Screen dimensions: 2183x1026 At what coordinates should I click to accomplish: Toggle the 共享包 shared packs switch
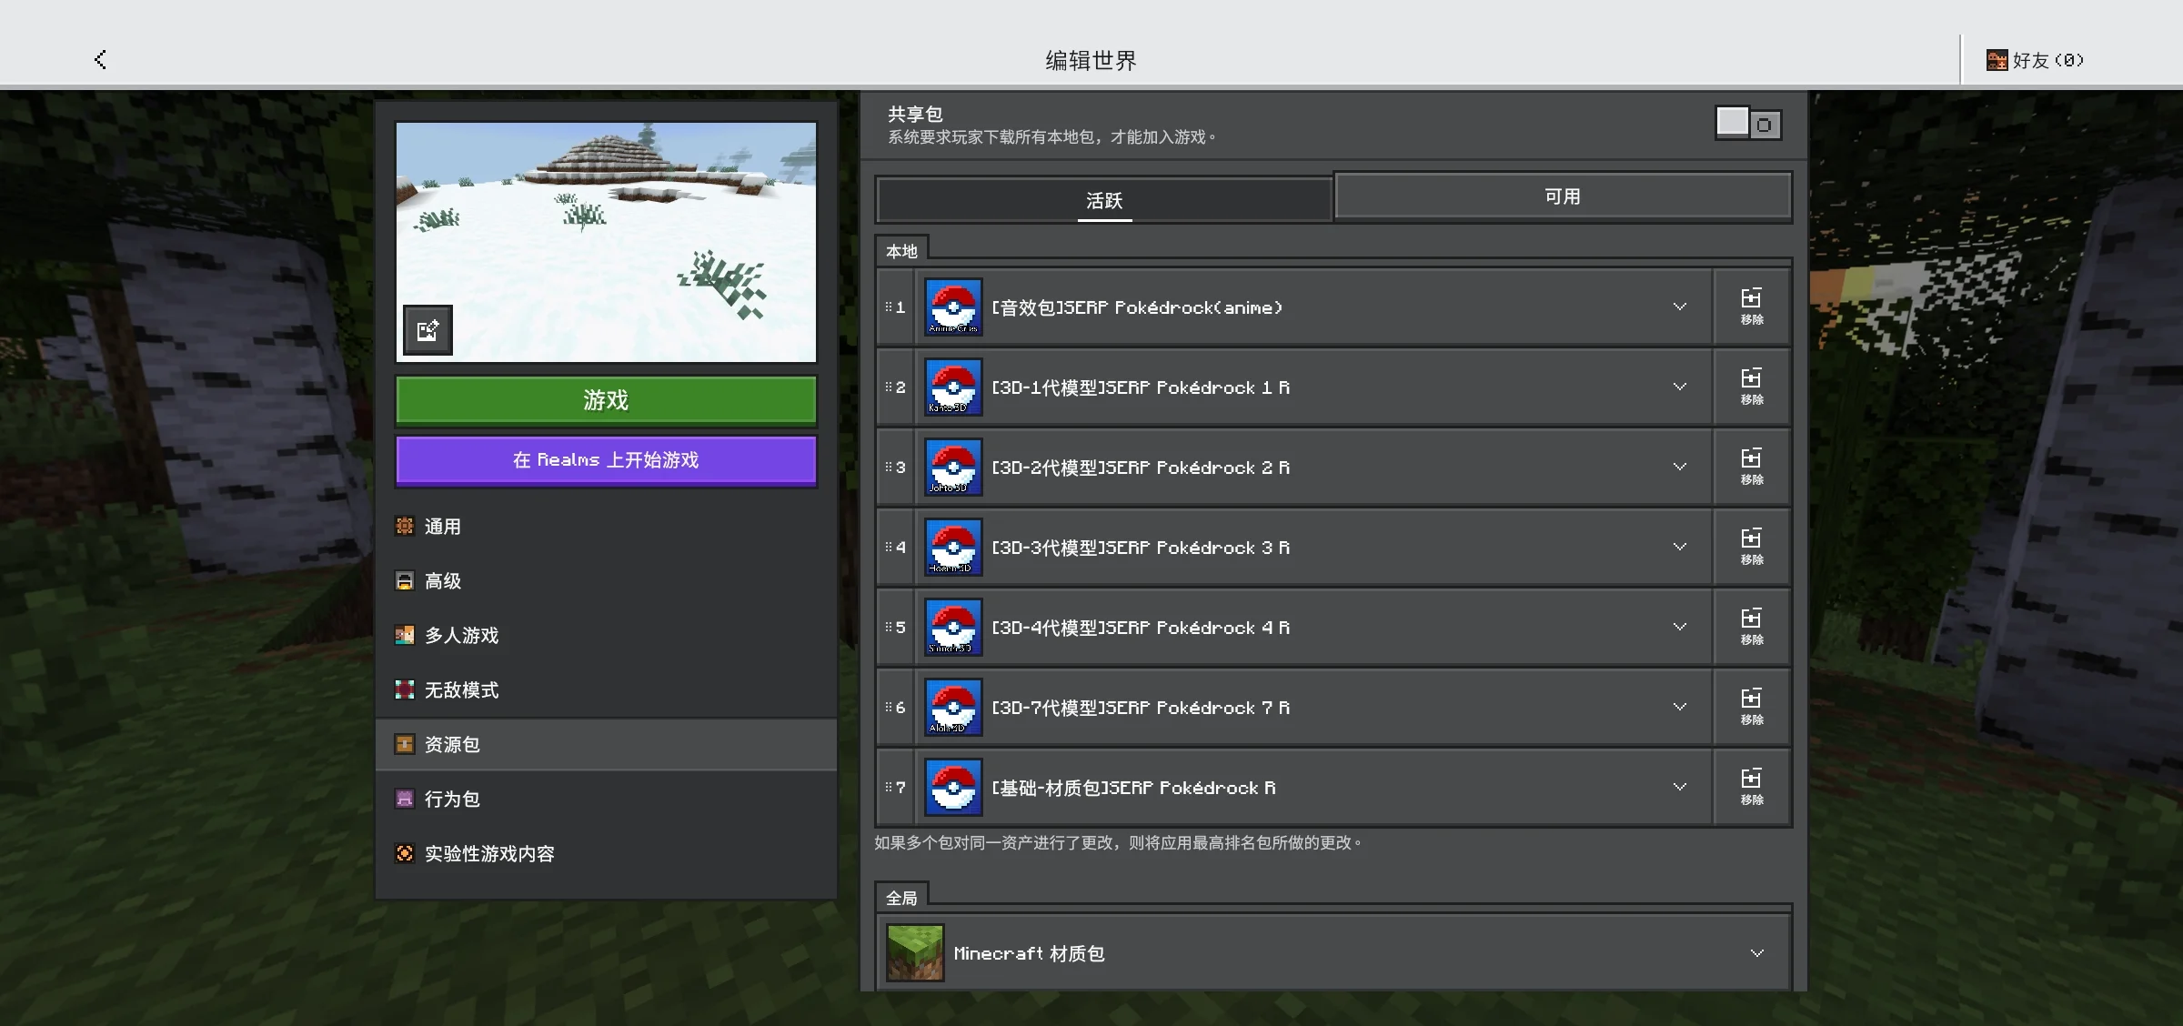1748,124
